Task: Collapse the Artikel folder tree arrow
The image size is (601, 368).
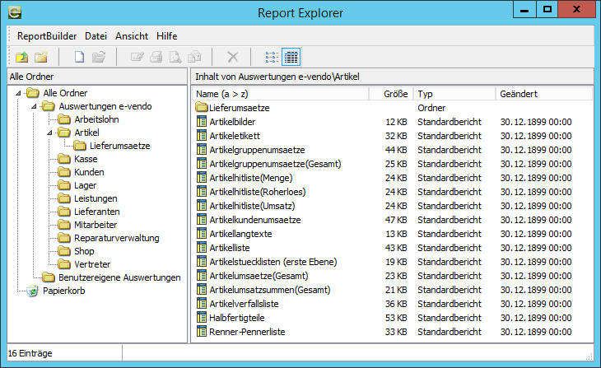Action: click(x=49, y=133)
